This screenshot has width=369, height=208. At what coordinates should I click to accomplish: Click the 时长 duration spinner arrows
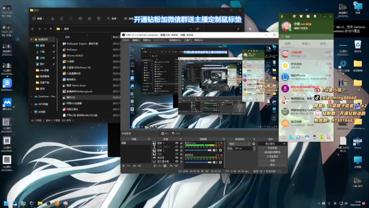254,148
